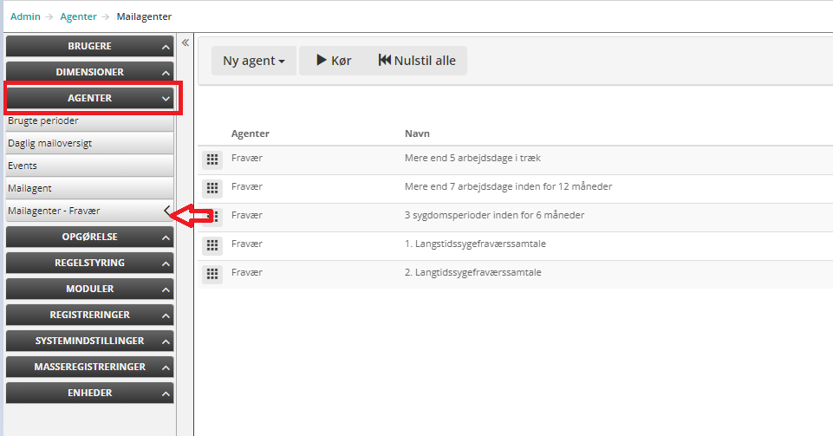Expand the OPGØRELSE section
The height and width of the screenshot is (436, 833).
click(x=89, y=237)
